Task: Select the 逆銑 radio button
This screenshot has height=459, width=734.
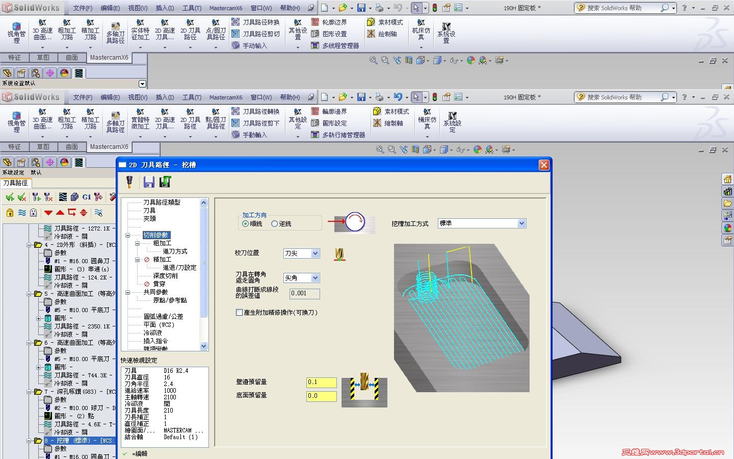Action: (x=274, y=224)
